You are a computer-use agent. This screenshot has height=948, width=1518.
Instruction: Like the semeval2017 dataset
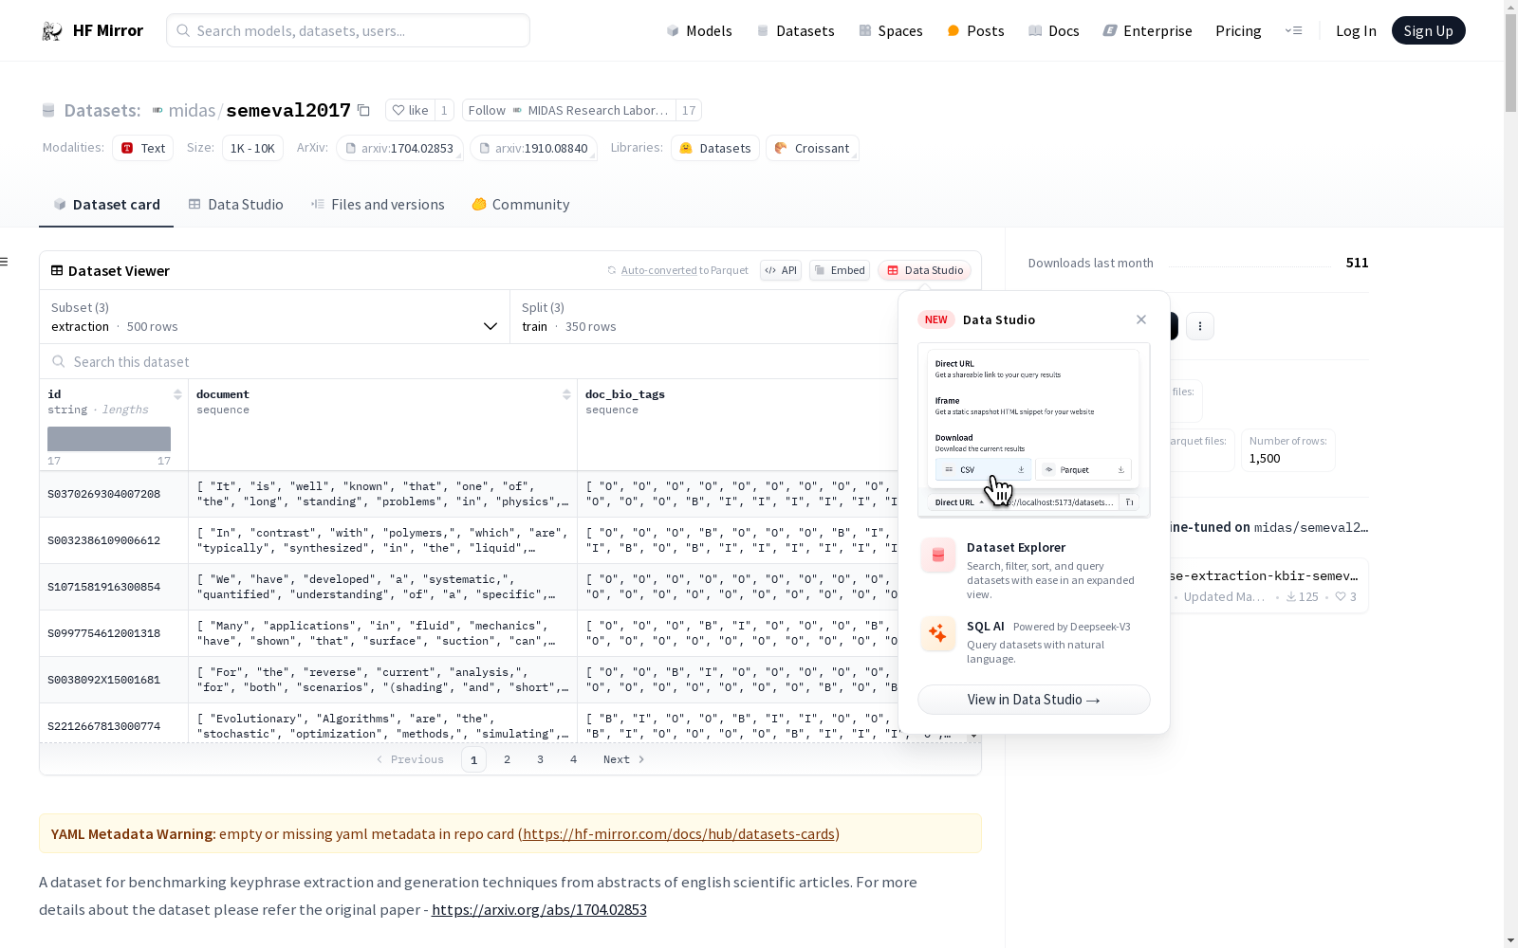click(410, 110)
